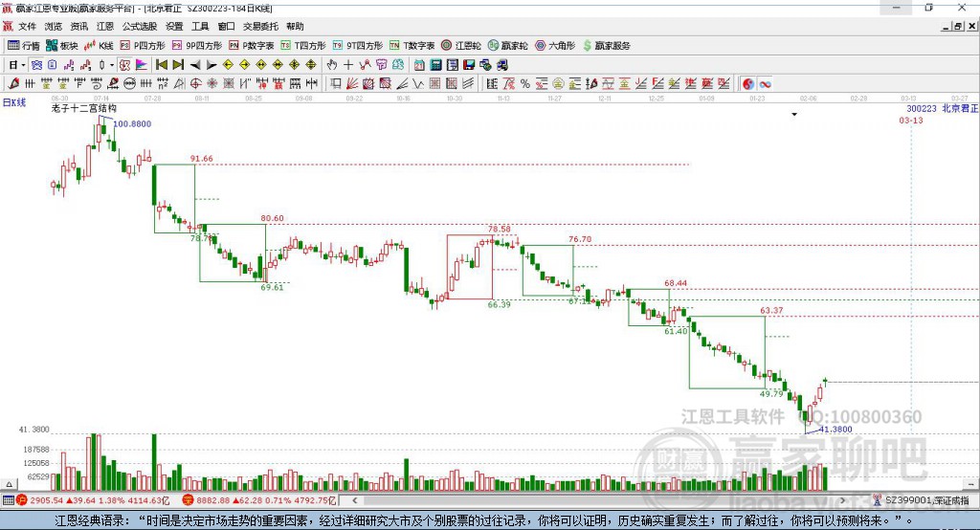Viewport: 980px width, 530px height.
Task: Expand the 日 period dropdown arrow
Action: [24, 64]
